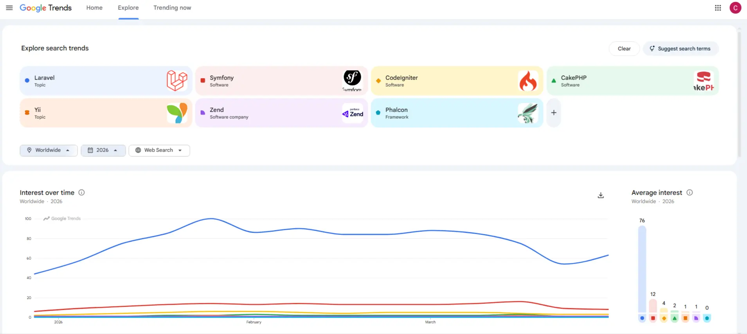Screen dimensions: 747x334
Task: Click the CakePHP logo thumbnail
Action: click(704, 81)
